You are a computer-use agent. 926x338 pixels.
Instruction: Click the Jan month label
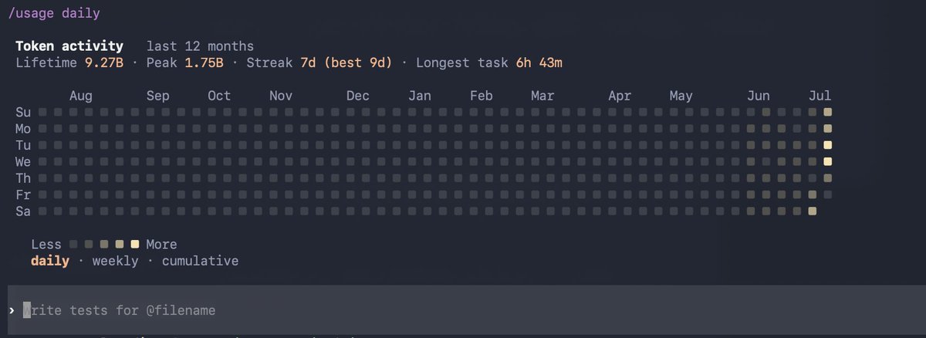420,96
